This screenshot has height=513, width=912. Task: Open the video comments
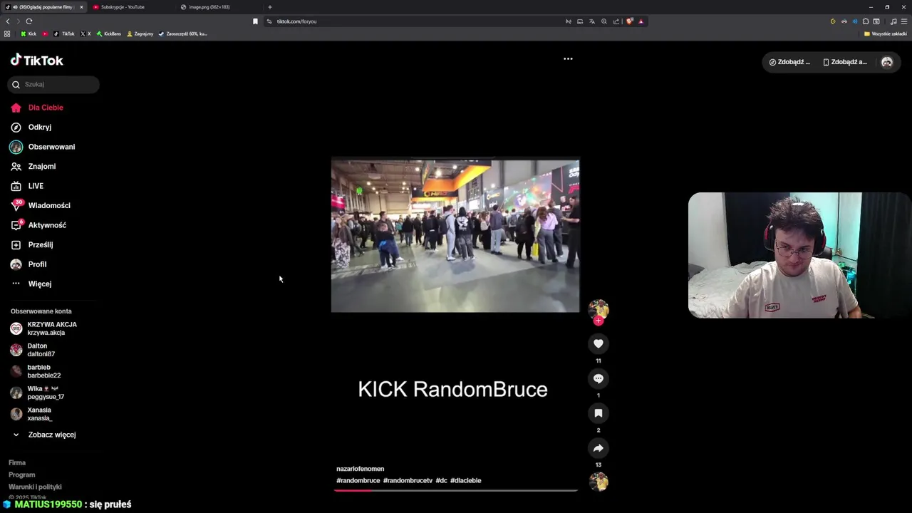pyautogui.click(x=598, y=378)
